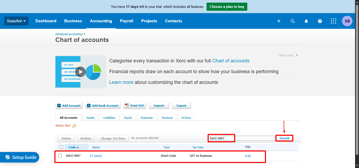Open the Learn more link
The image size is (359, 168).
click(x=121, y=82)
